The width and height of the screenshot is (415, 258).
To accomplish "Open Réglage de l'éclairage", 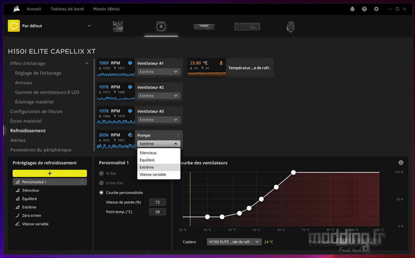I will 38,73.
